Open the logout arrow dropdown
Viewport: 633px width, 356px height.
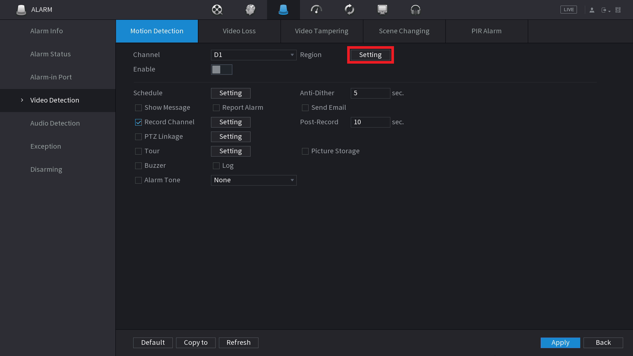(606, 10)
